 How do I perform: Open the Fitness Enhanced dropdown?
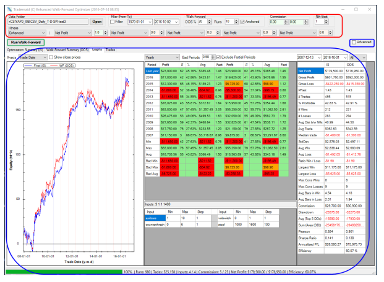[x=23, y=32]
